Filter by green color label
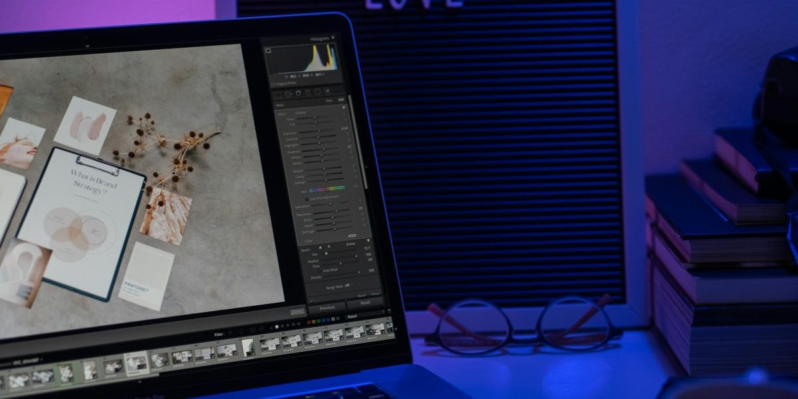Image resolution: width=798 pixels, height=399 pixels. tap(319, 321)
